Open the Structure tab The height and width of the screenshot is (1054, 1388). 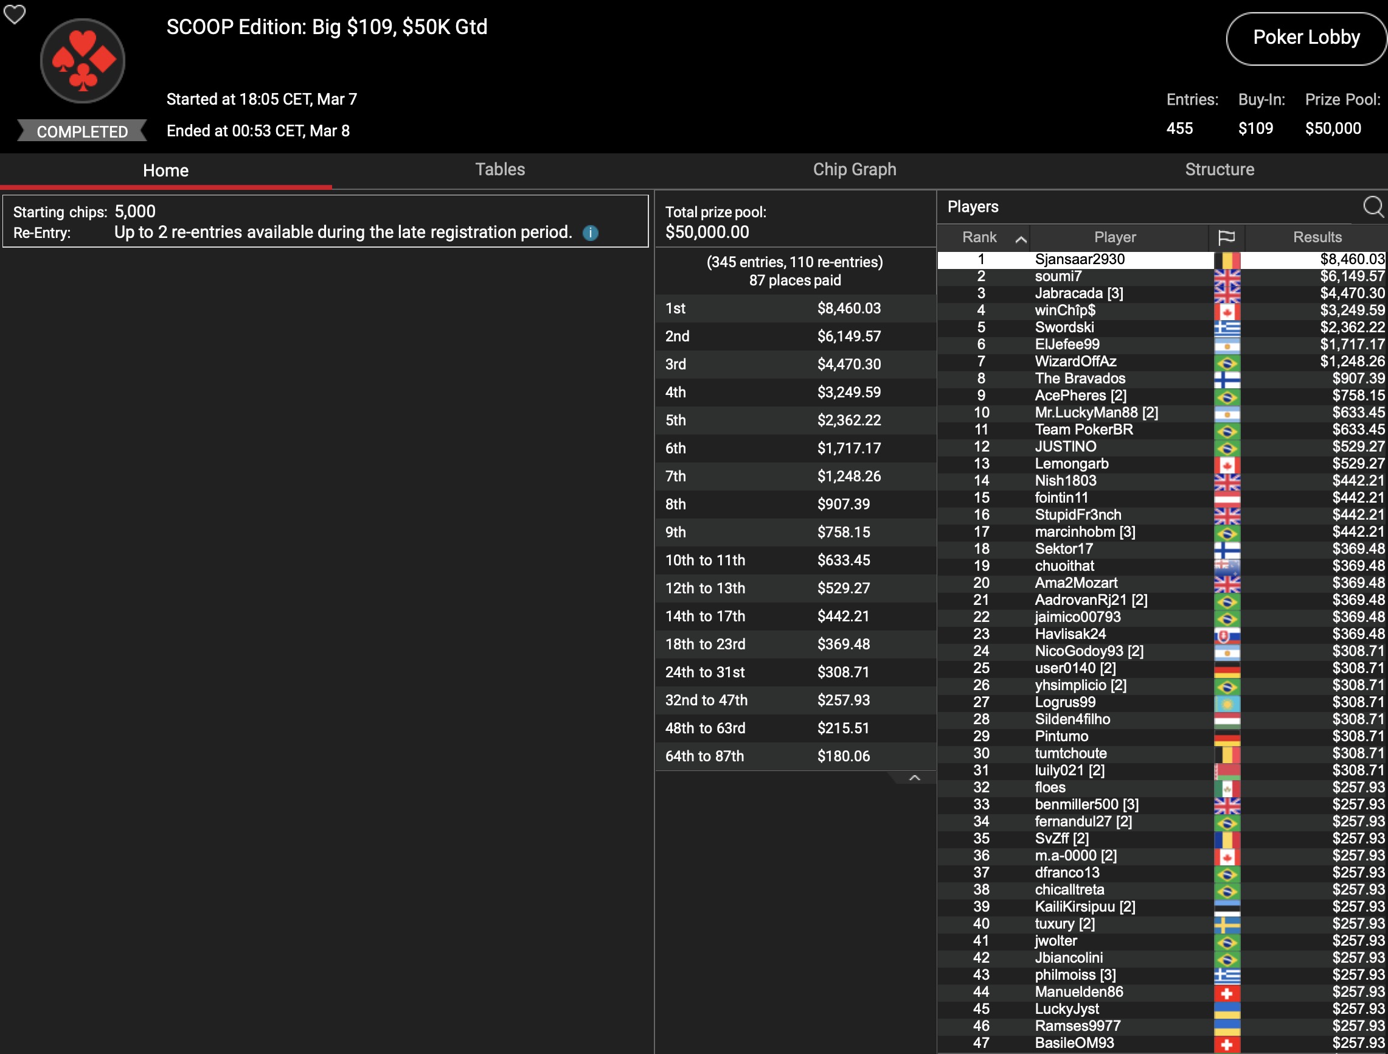coord(1219,170)
